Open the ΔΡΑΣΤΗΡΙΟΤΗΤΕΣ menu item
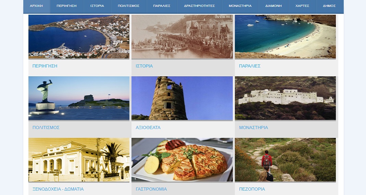 199,6
